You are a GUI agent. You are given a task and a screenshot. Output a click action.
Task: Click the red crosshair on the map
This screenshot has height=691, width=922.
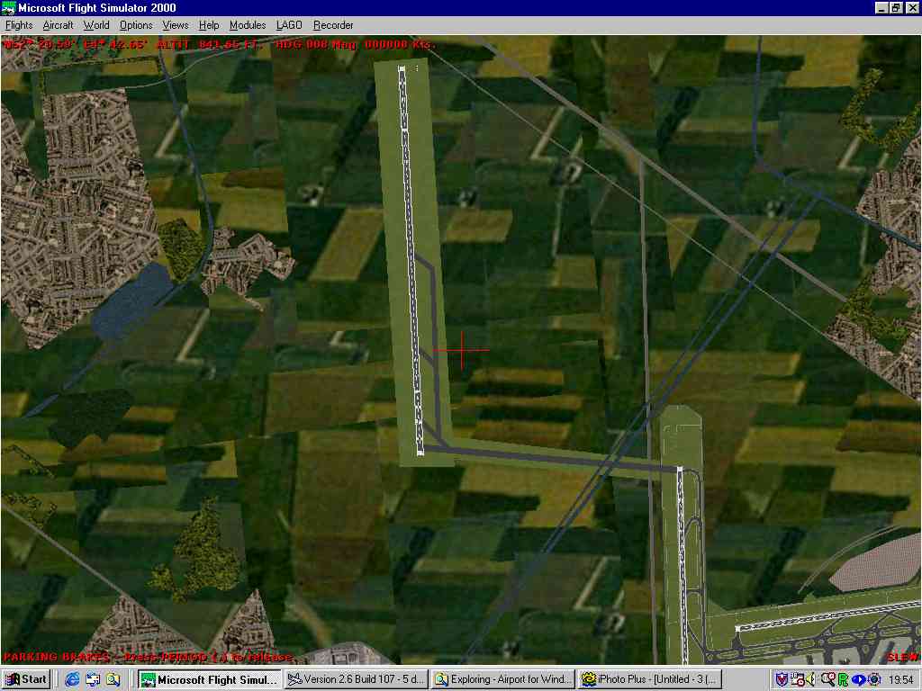[462, 350]
